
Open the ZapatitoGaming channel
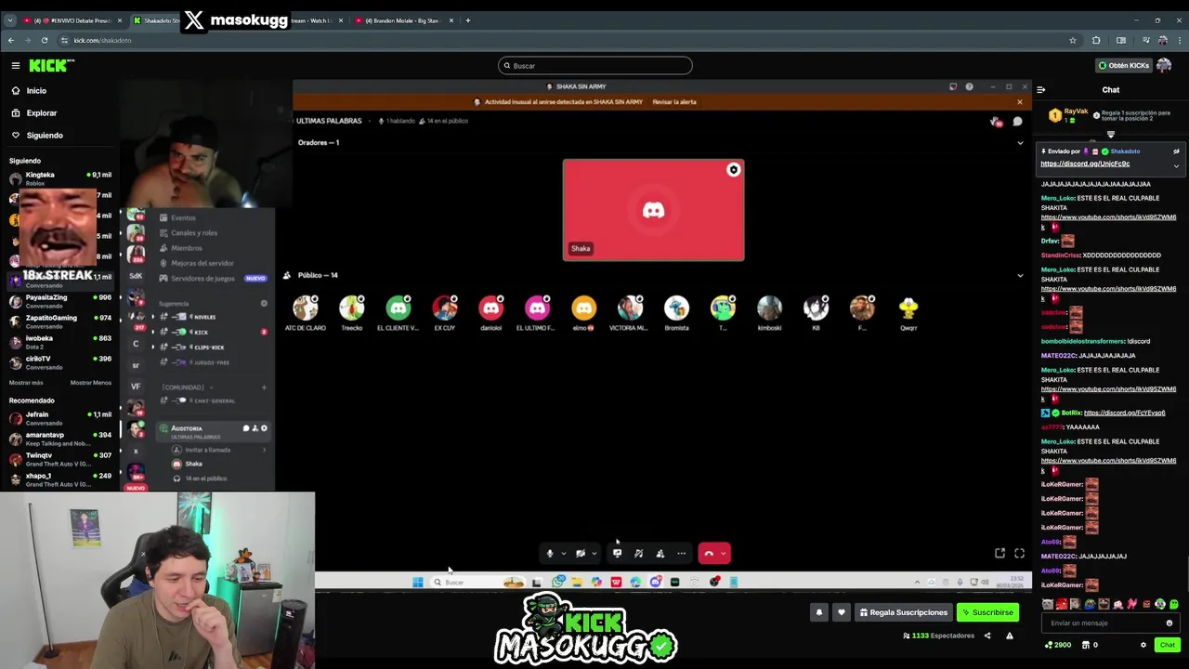pyautogui.click(x=60, y=321)
